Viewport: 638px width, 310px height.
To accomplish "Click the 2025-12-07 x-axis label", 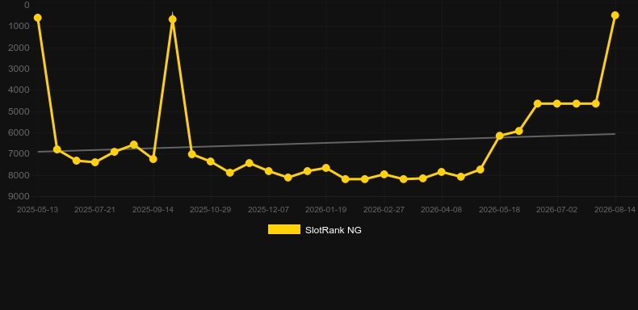I will tap(268, 210).
